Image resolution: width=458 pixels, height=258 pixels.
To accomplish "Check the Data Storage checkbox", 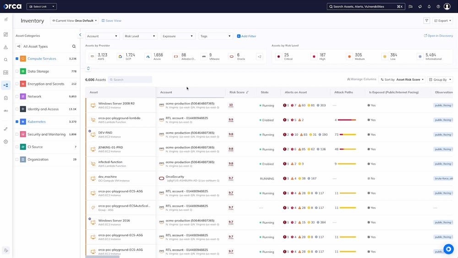I will coord(17,71).
